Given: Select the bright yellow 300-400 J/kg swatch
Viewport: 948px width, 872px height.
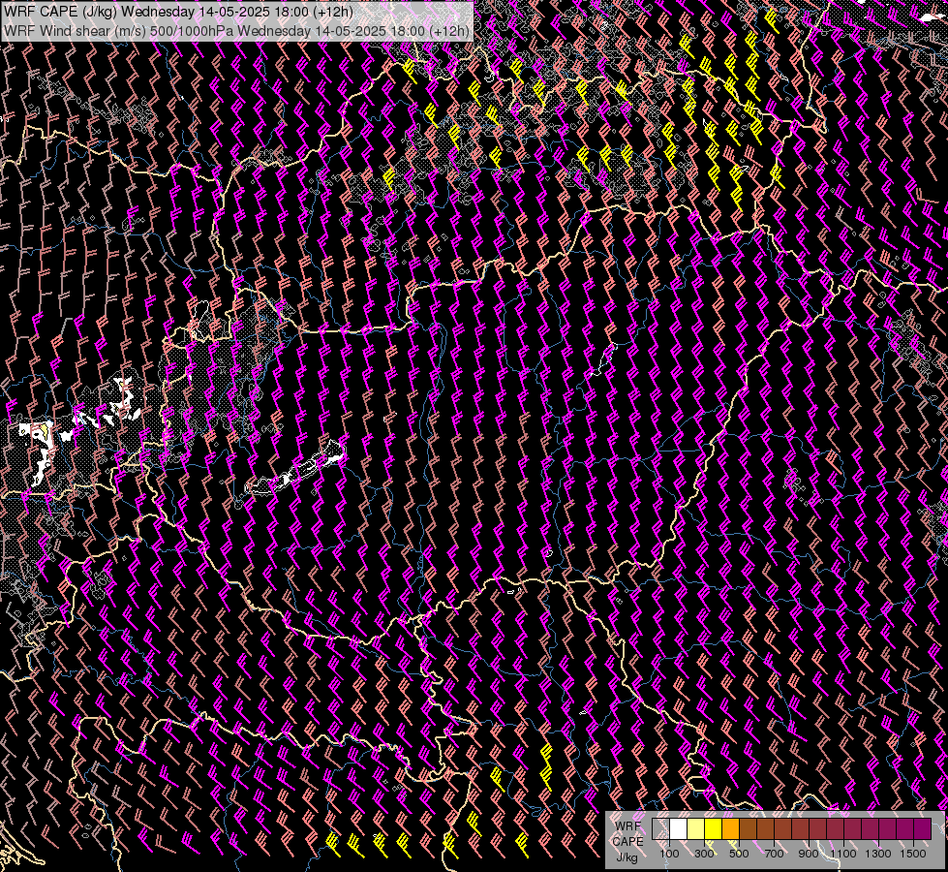Looking at the screenshot, I should 714,828.
